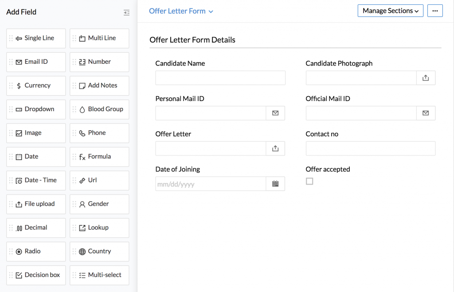Screen dimensions: 454x292
Task: Select the Blood Group field icon
Action: click(82, 109)
